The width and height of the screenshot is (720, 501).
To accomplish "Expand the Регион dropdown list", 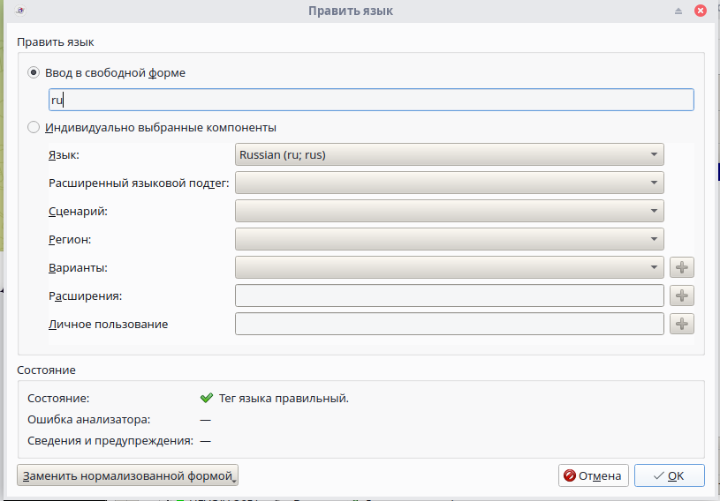I will coord(450,239).
